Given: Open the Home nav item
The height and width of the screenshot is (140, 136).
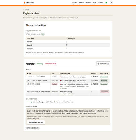Looking at the screenshot, I should [x=75, y=3].
